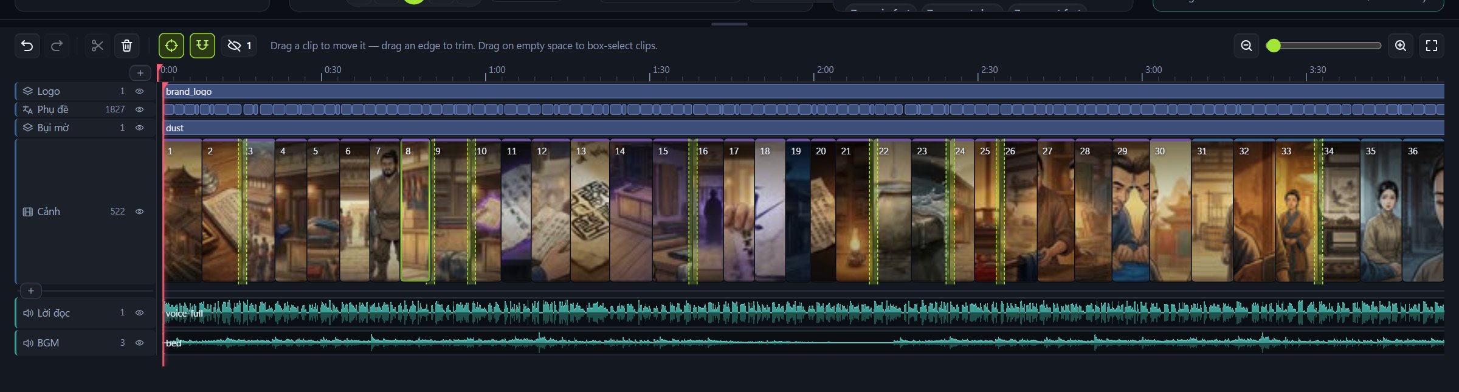Click the Lời đọc track speaker icon
Screen dimensions: 1459x392
coord(27,313)
